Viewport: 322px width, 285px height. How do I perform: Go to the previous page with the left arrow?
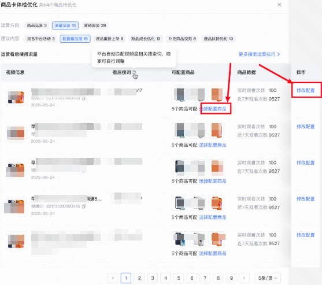click(113, 278)
